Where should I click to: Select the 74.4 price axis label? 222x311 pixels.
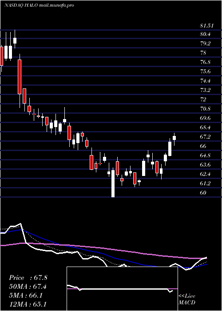pyautogui.click(x=205, y=81)
